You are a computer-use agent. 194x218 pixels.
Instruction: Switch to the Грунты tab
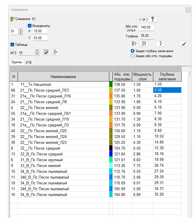point(17,62)
